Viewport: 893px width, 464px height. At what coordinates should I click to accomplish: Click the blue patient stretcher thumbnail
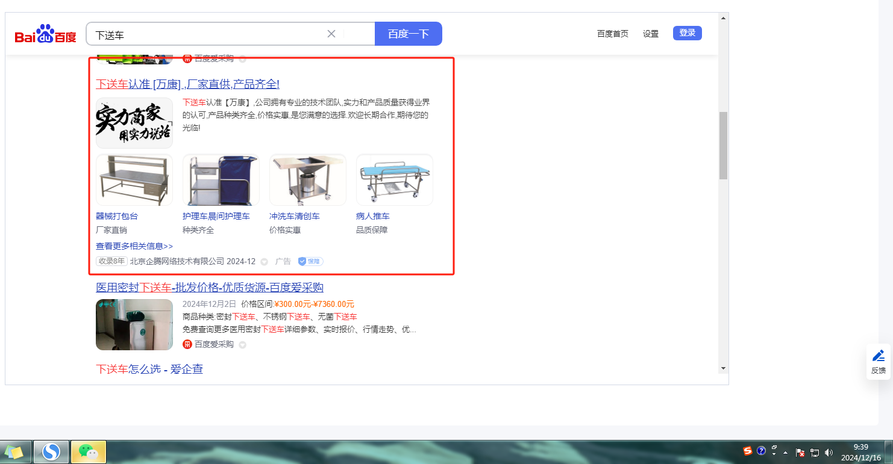click(395, 180)
